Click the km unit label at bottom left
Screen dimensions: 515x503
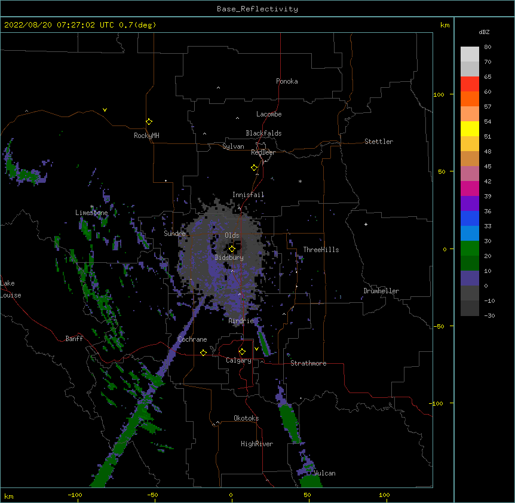point(9,496)
